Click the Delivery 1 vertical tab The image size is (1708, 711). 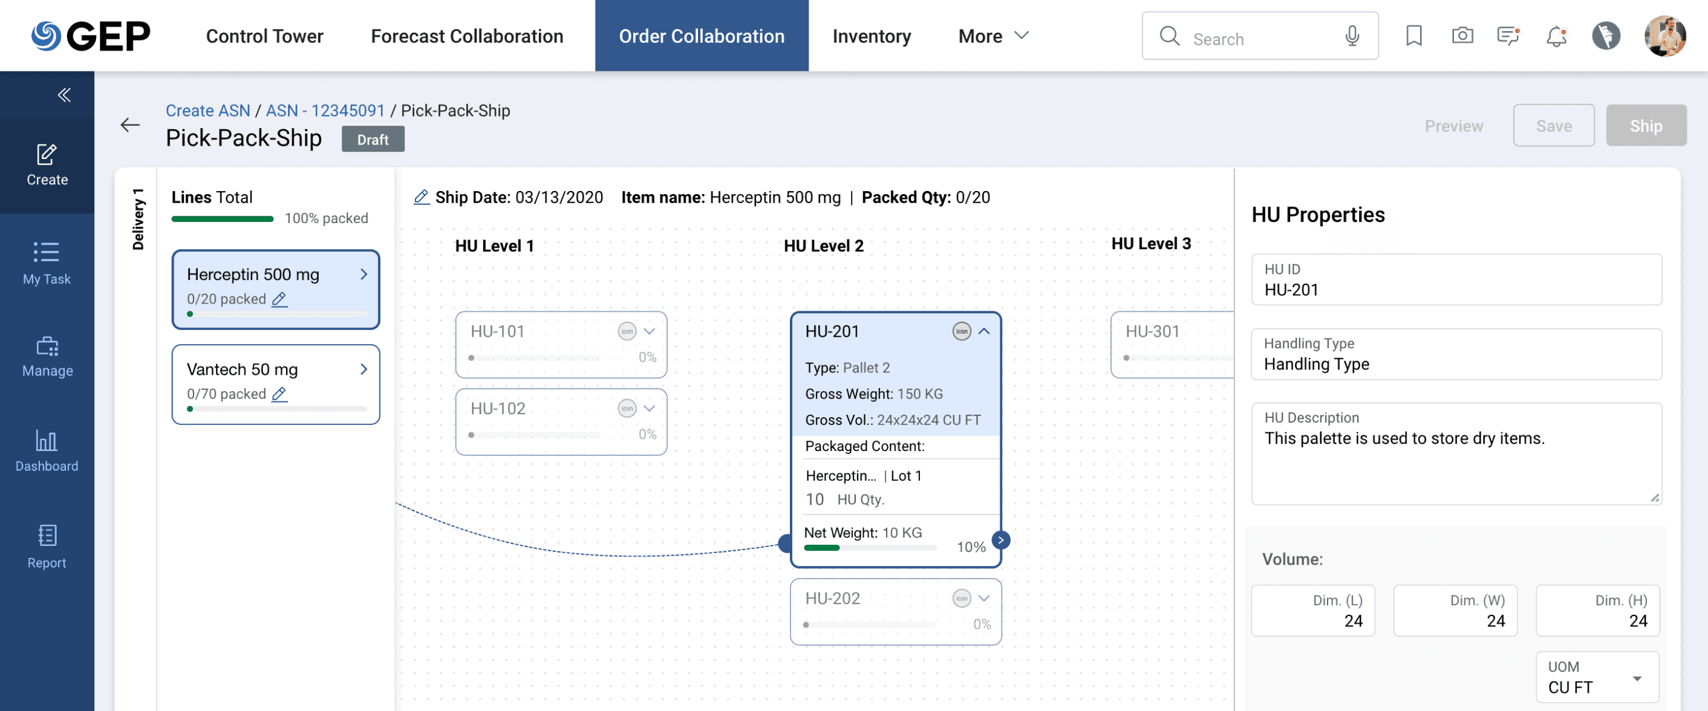pyautogui.click(x=137, y=219)
